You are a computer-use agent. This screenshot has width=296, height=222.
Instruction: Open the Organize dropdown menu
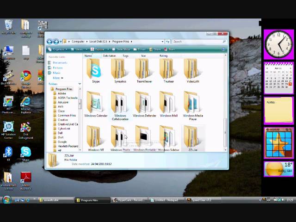[58, 49]
